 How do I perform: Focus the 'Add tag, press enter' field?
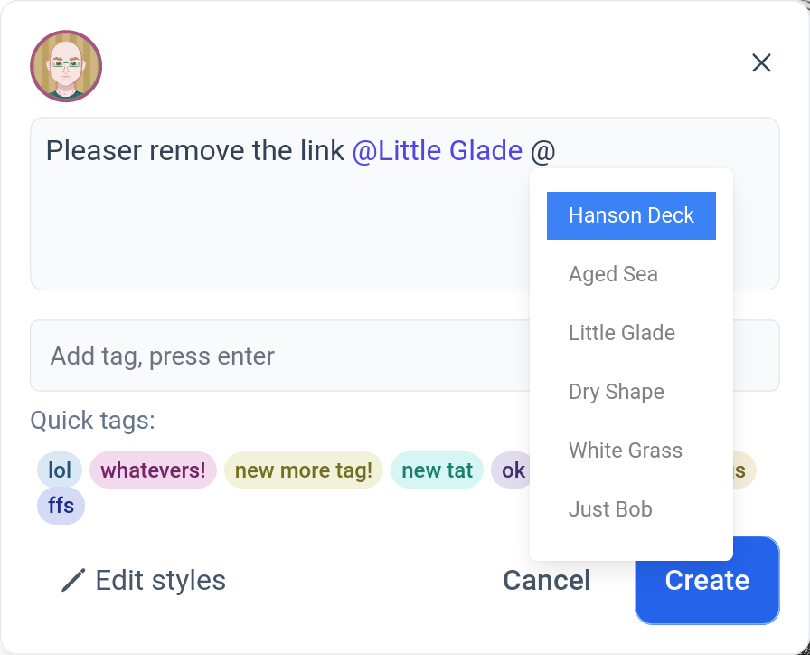(x=279, y=356)
